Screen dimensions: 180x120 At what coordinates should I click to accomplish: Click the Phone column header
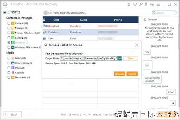[118, 20]
